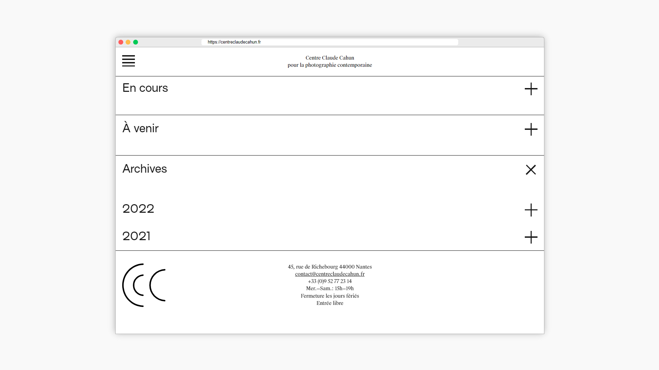Click the yellow minimize window dot

(x=128, y=42)
